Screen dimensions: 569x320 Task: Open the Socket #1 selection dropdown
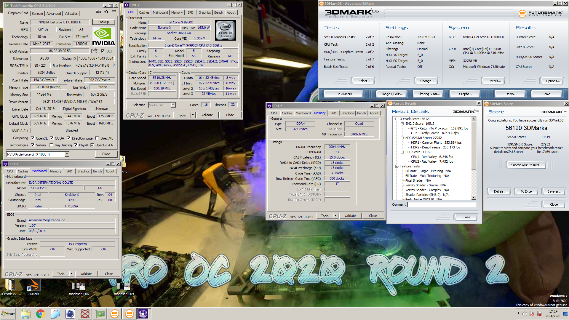173,105
